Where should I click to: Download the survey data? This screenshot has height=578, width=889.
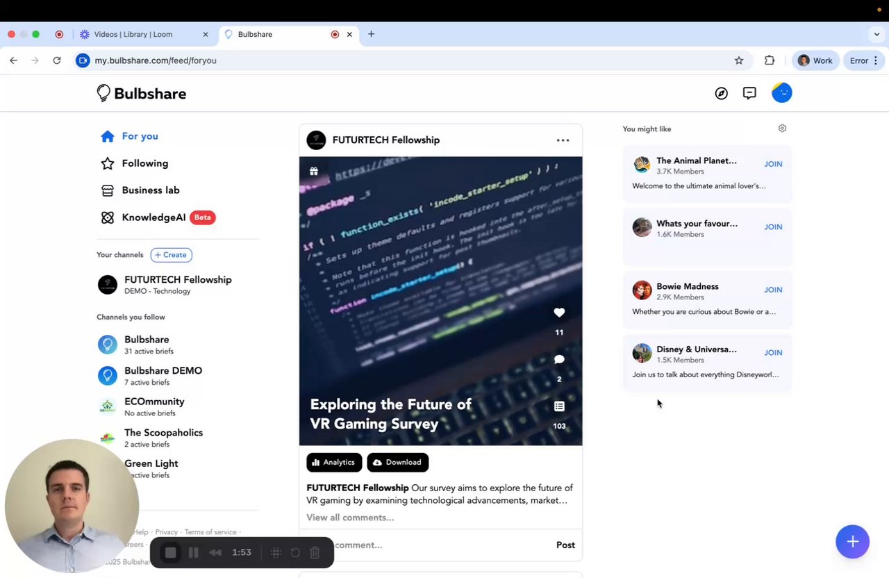pos(397,462)
